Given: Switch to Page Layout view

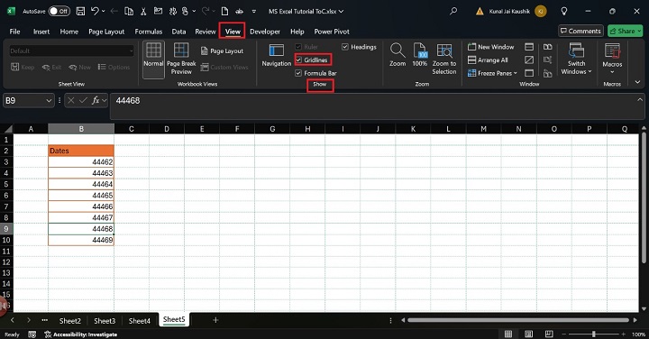Looking at the screenshot, I should point(222,50).
